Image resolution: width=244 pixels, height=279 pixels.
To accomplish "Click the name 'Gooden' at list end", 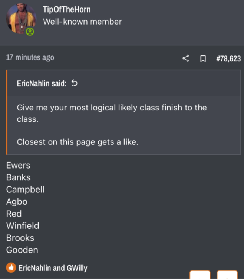I will pyautogui.click(x=22, y=250).
